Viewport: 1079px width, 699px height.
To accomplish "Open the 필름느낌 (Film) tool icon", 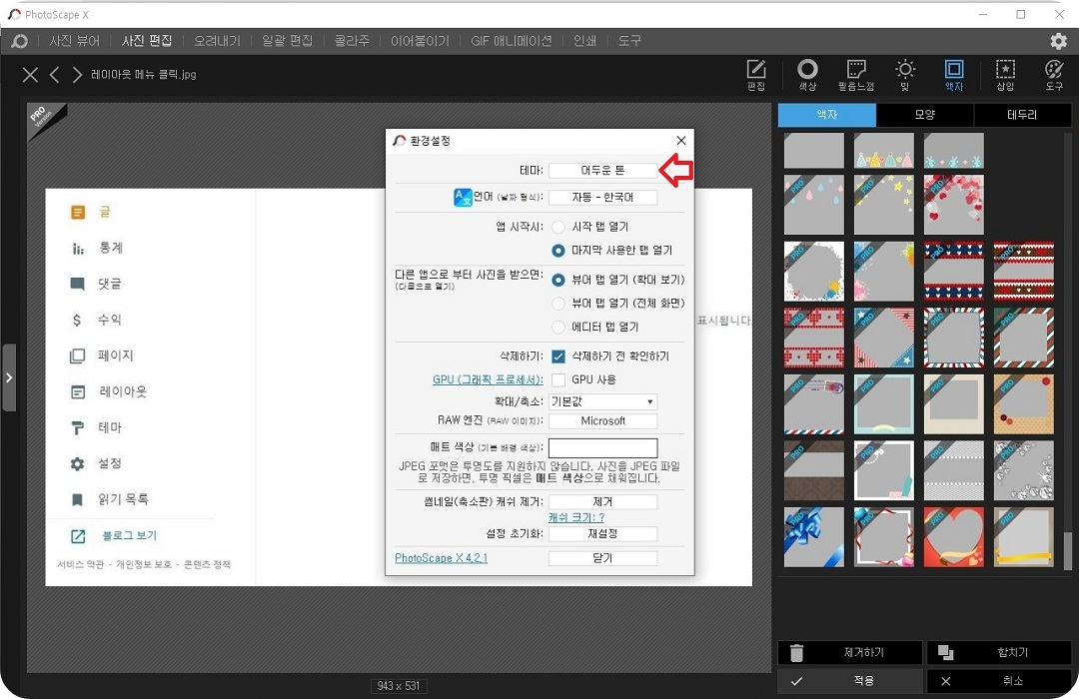I will (856, 74).
